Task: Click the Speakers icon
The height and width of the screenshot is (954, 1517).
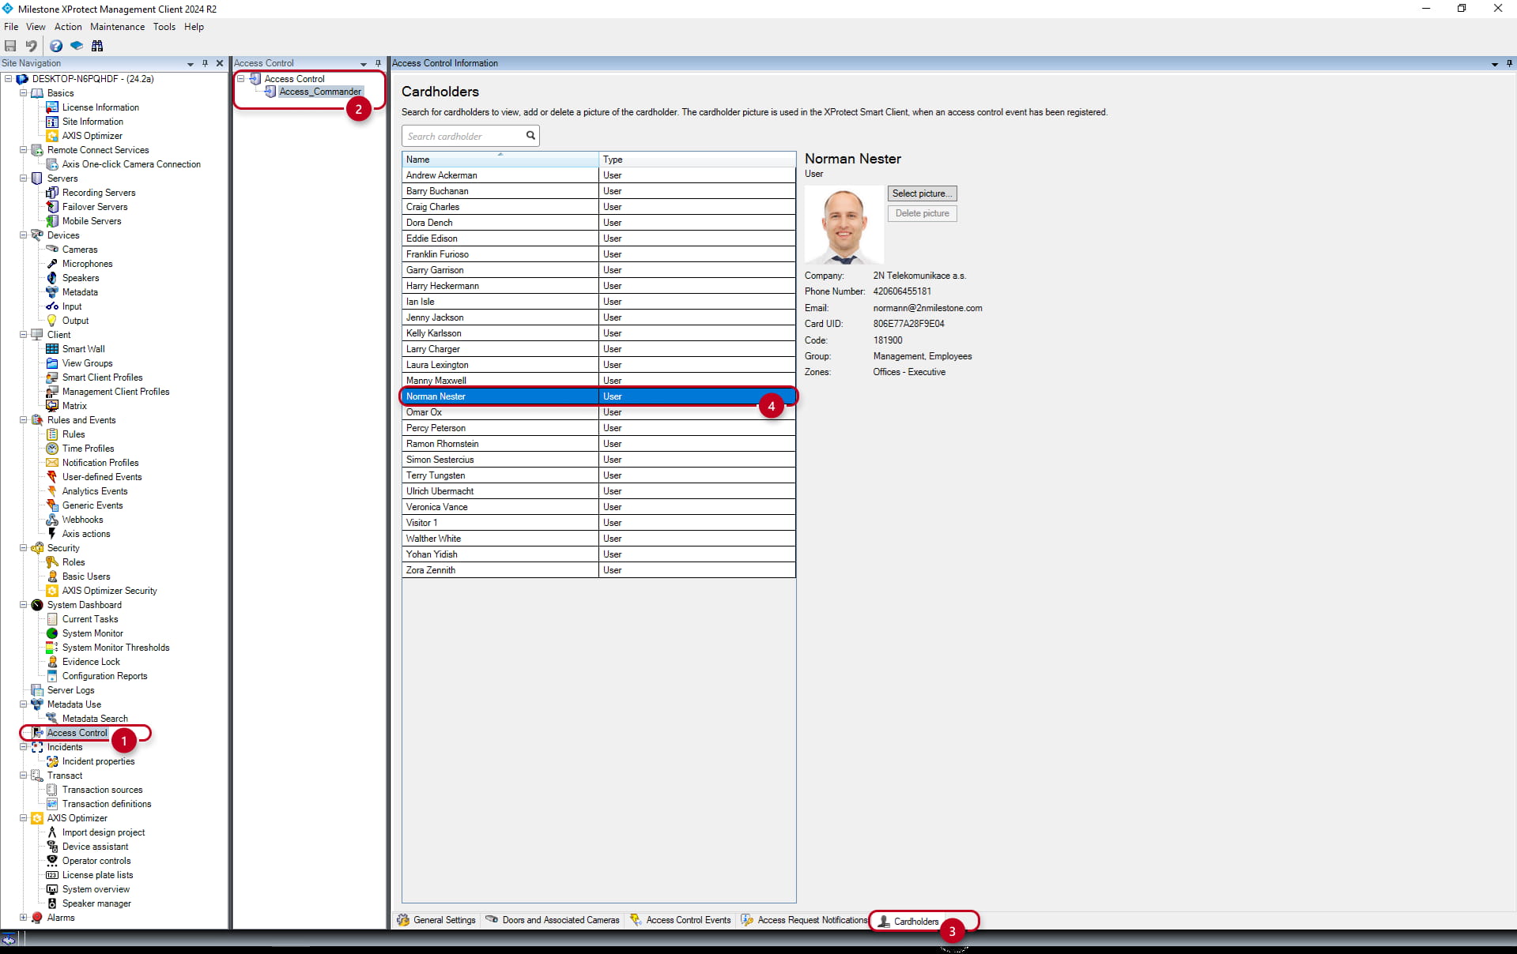Action: [x=52, y=278]
